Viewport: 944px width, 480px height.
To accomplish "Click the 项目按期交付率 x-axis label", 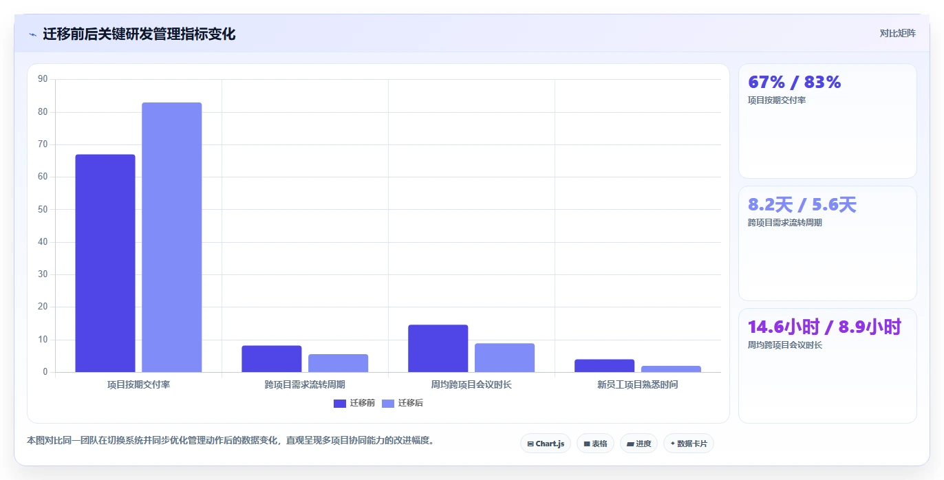I will [139, 385].
